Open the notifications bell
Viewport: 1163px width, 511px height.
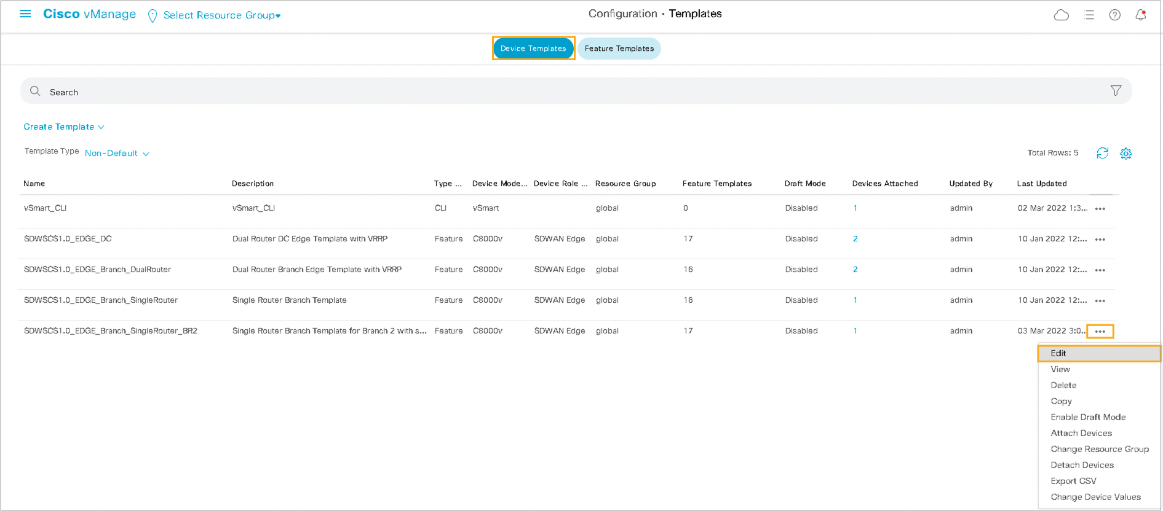coord(1140,15)
